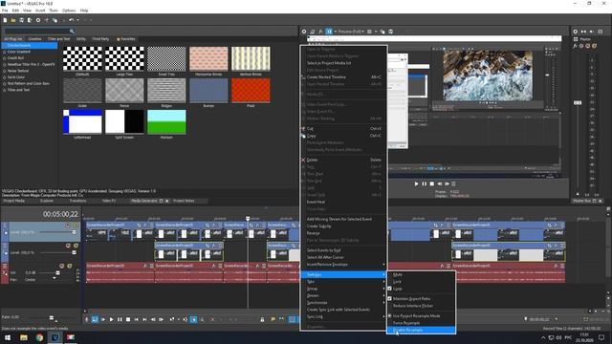Image resolution: width=612 pixels, height=344 pixels.
Task: Click the search magnifier in plug-in search box
Action: (x=72, y=31)
